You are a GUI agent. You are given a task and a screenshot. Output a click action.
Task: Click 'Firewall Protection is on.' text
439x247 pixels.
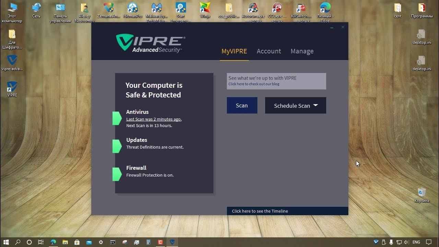coord(150,175)
